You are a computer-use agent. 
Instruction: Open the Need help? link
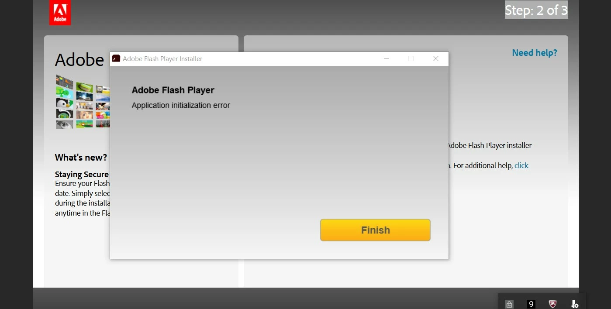(535, 53)
